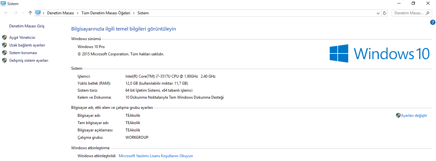Image resolution: width=436 pixels, height=161 pixels.
Task: Click the search magnifier icon
Action: [x=428, y=13]
